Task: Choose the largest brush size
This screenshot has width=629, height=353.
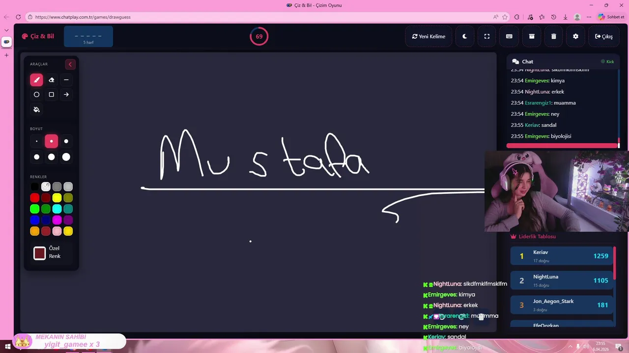Action: click(66, 157)
